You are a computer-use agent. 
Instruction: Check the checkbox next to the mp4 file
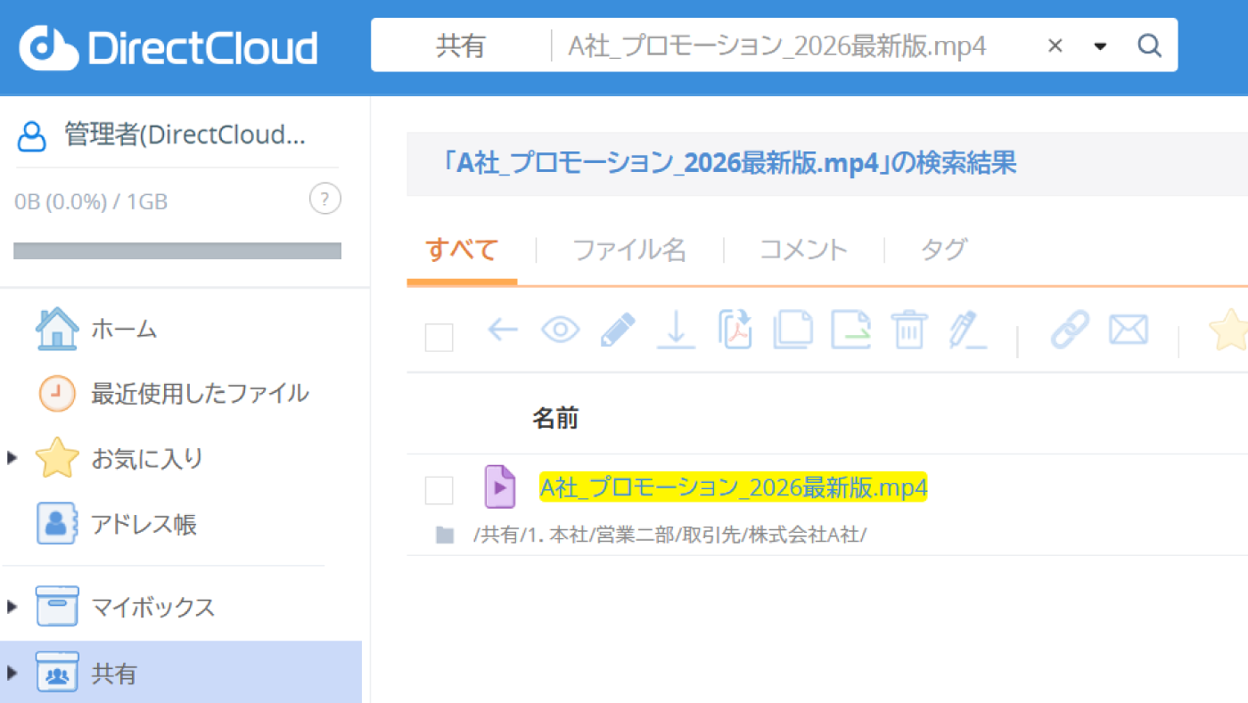coord(439,487)
